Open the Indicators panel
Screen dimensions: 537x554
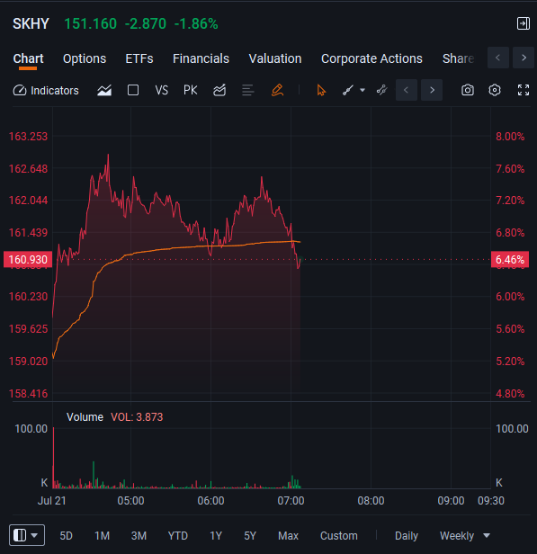tap(46, 91)
